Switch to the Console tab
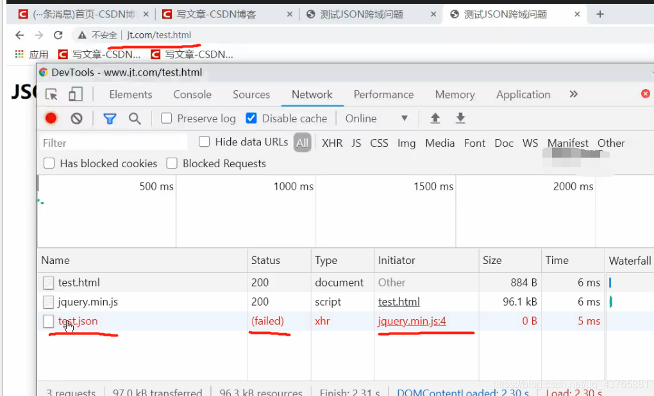This screenshot has width=654, height=396. click(x=192, y=95)
